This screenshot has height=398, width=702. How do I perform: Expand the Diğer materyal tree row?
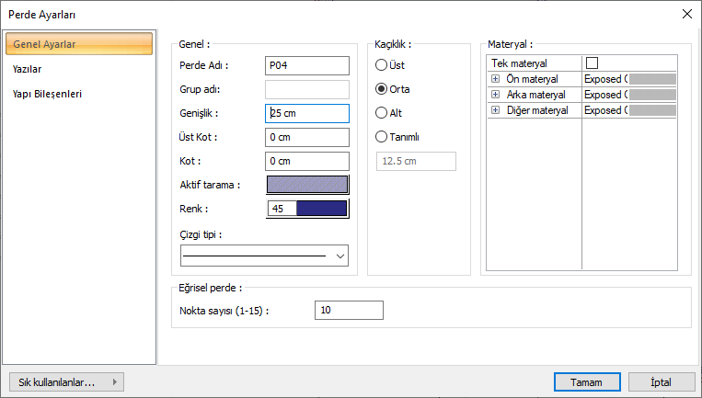coord(495,110)
